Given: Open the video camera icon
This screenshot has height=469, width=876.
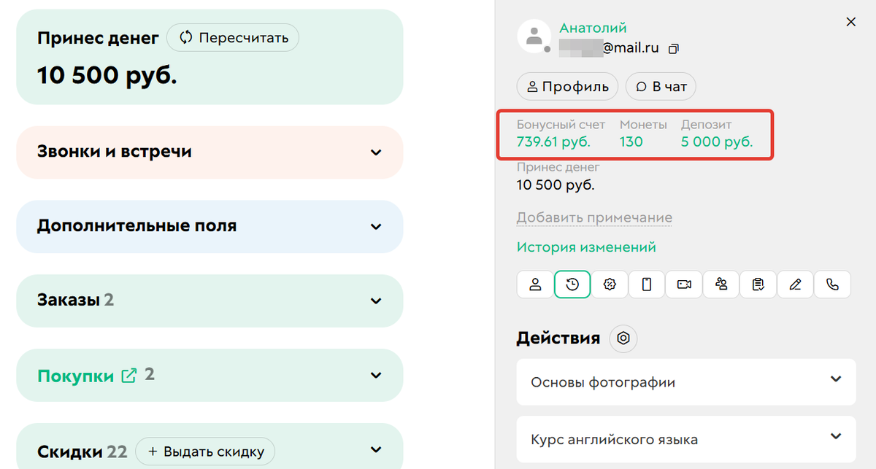Looking at the screenshot, I should (x=684, y=284).
